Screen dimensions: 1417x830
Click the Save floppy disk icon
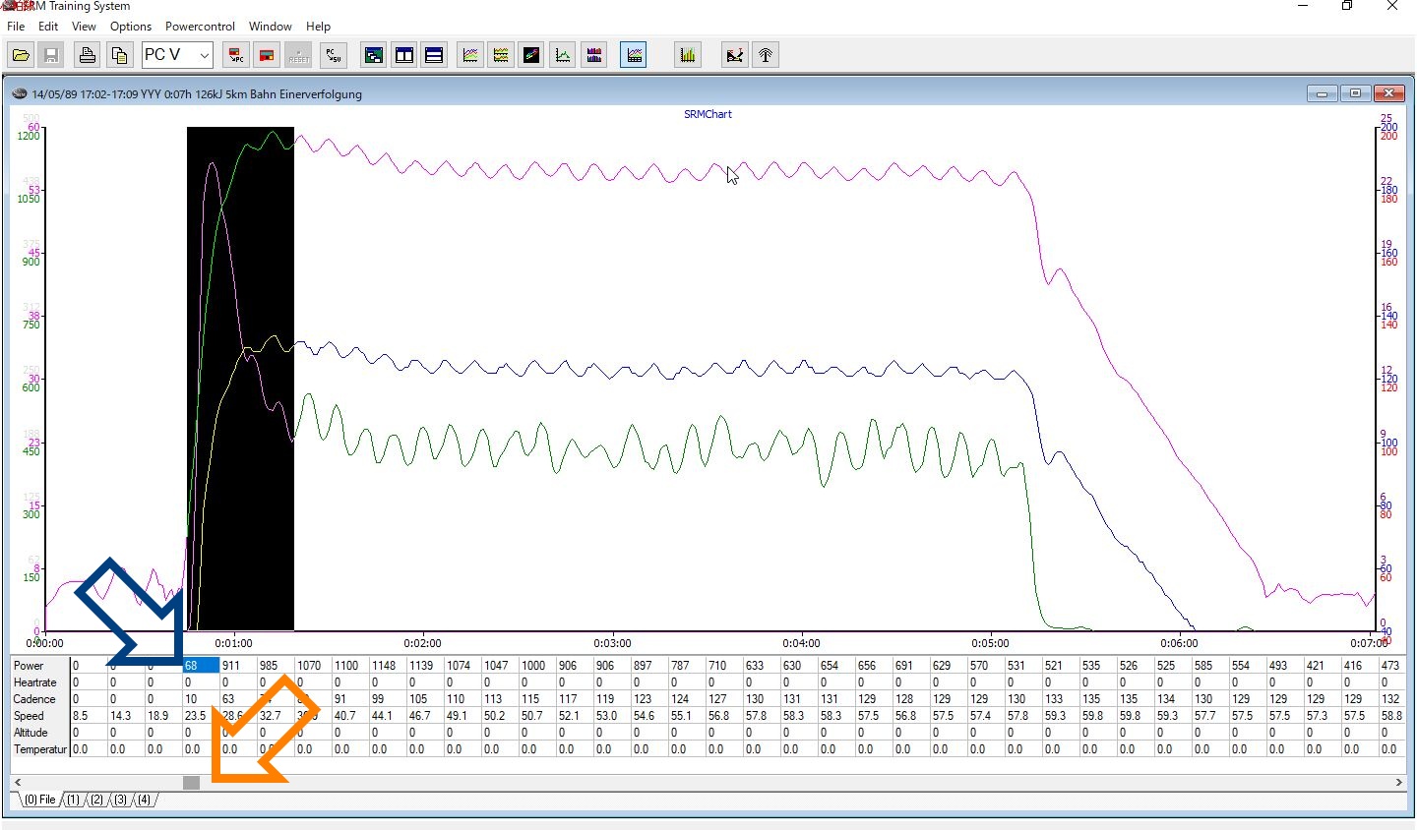(x=51, y=55)
